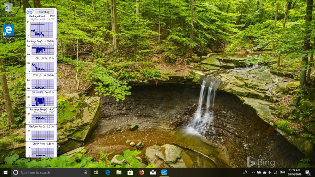The height and width of the screenshot is (177, 315).
Task: Launch Firefox from the taskbar
Action: tap(141, 172)
